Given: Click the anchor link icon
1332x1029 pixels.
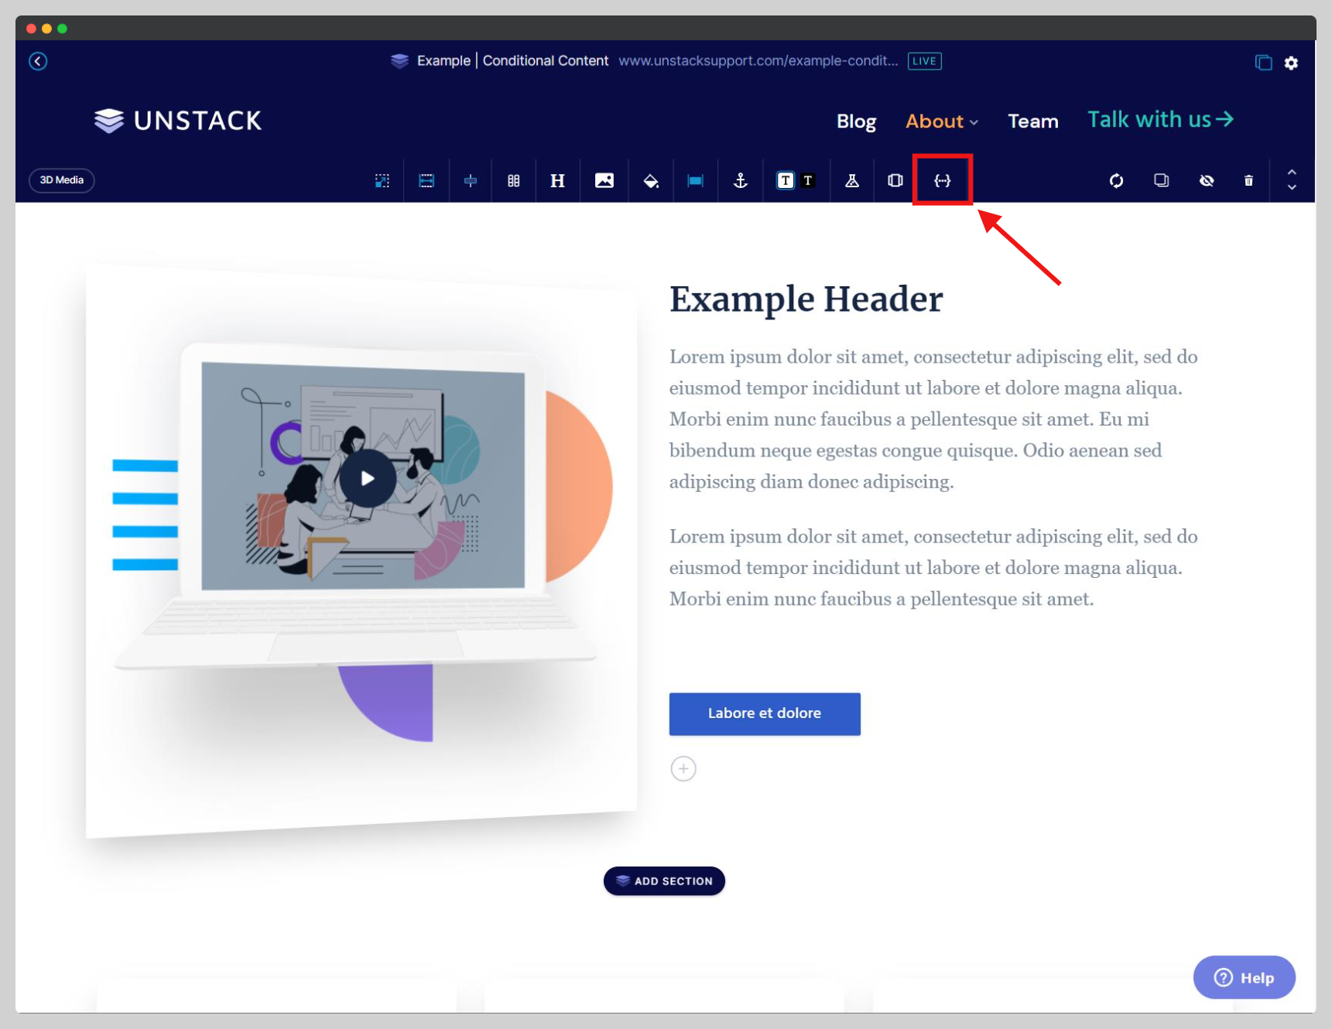Looking at the screenshot, I should pyautogui.click(x=740, y=180).
